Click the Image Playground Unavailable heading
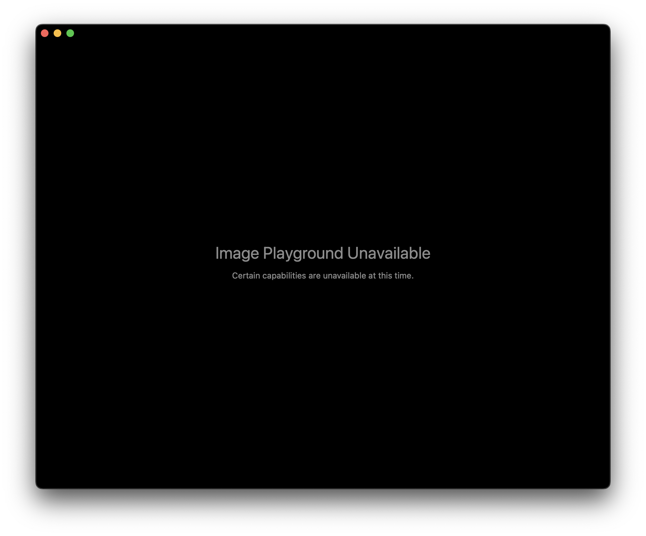Screen dimensions: 646x536 [323, 253]
